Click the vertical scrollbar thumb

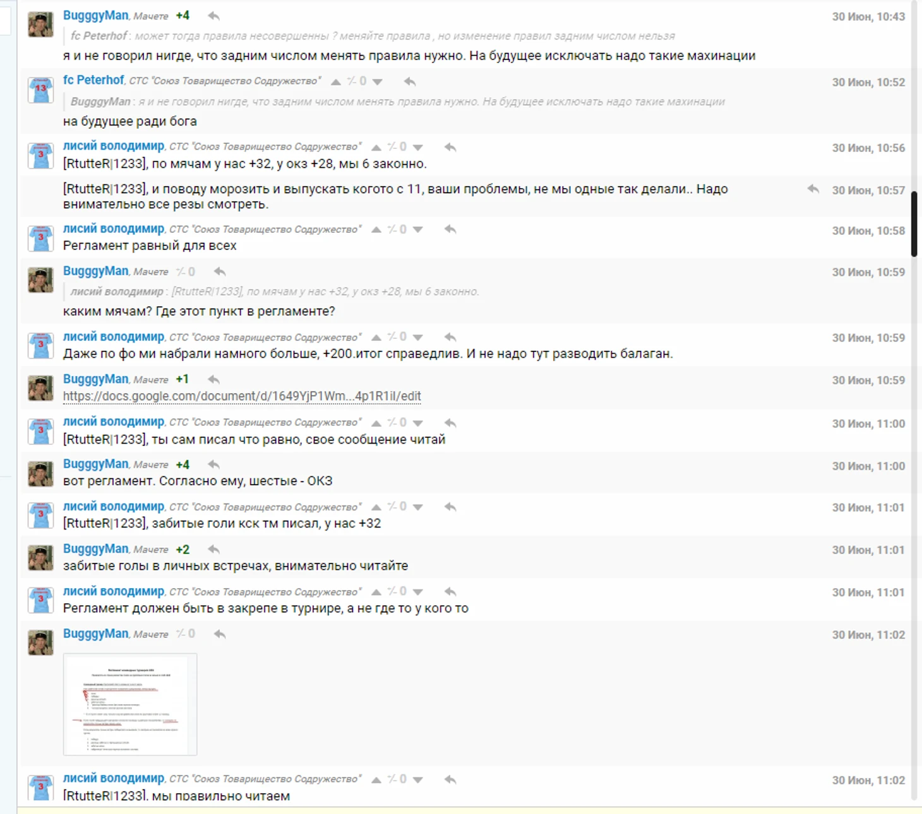[x=914, y=224]
